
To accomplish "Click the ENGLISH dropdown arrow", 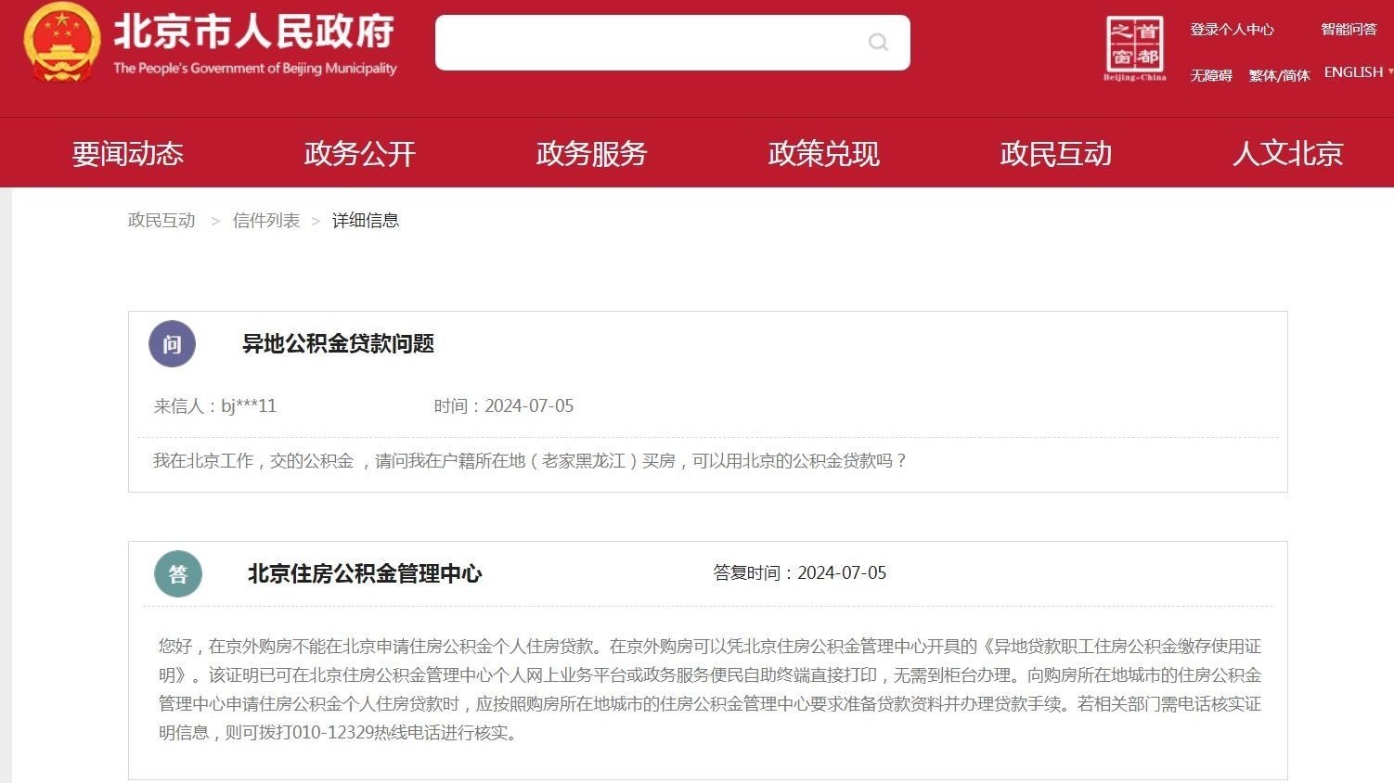I will tap(1389, 72).
